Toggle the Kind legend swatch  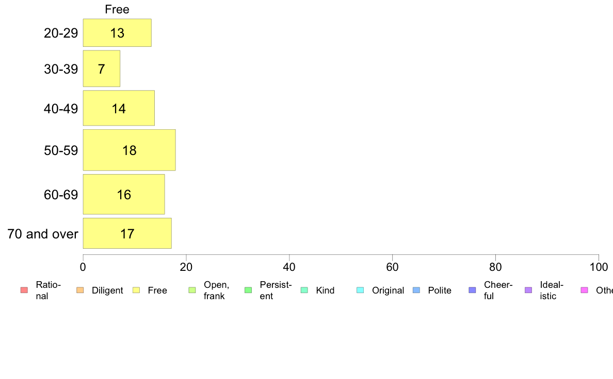(x=304, y=290)
